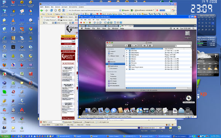Click the Finder face icon in the dock
Image resolution: width=221 pixels, height=138 pixels.
tap(88, 110)
